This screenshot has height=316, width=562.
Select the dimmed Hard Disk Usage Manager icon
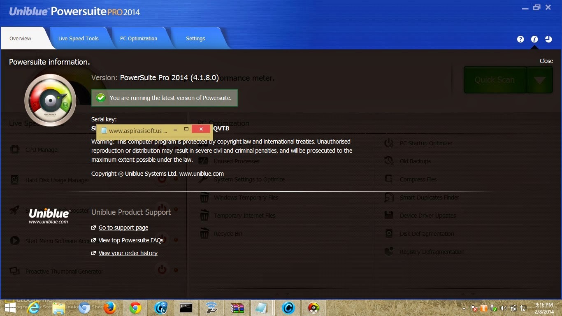pyautogui.click(x=15, y=180)
